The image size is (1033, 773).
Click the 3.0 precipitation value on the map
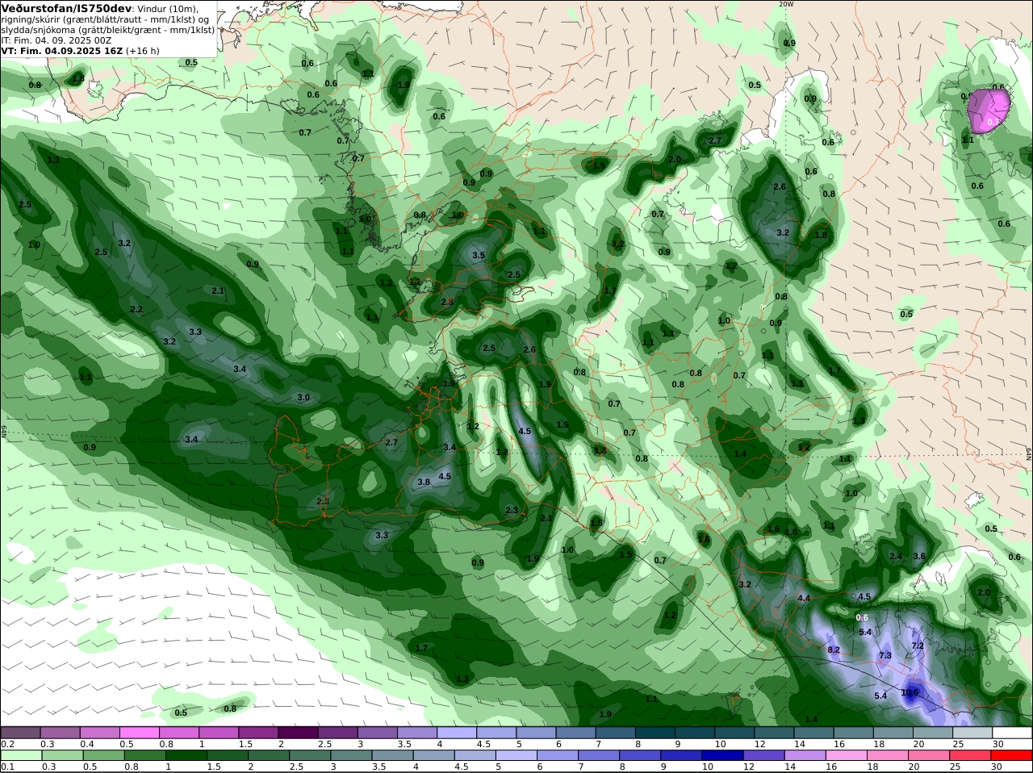pyautogui.click(x=303, y=397)
